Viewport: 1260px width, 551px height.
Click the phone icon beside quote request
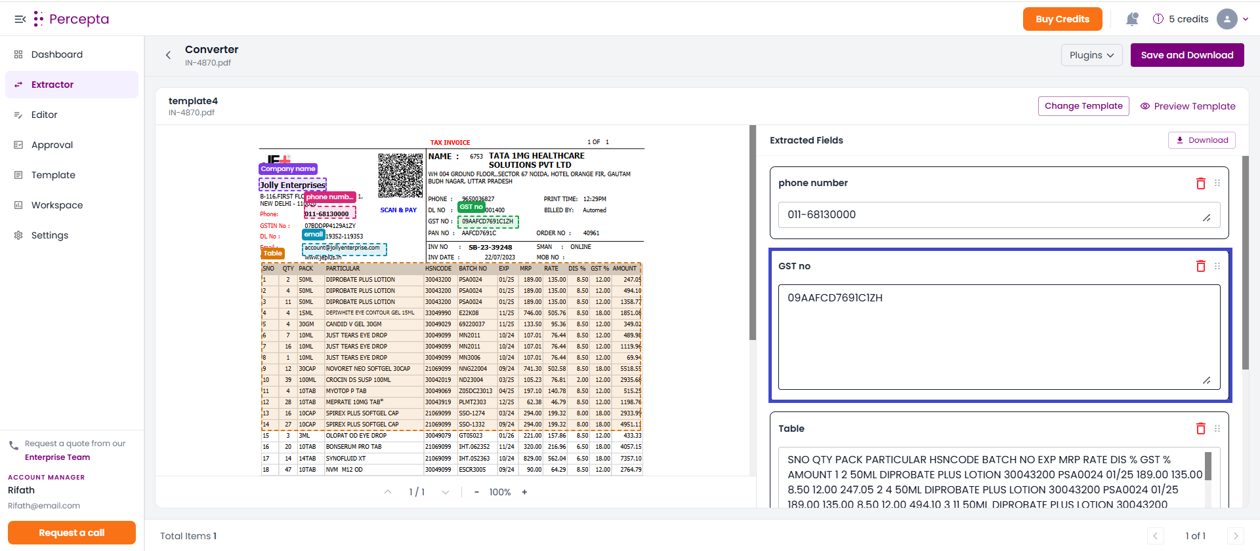14,446
